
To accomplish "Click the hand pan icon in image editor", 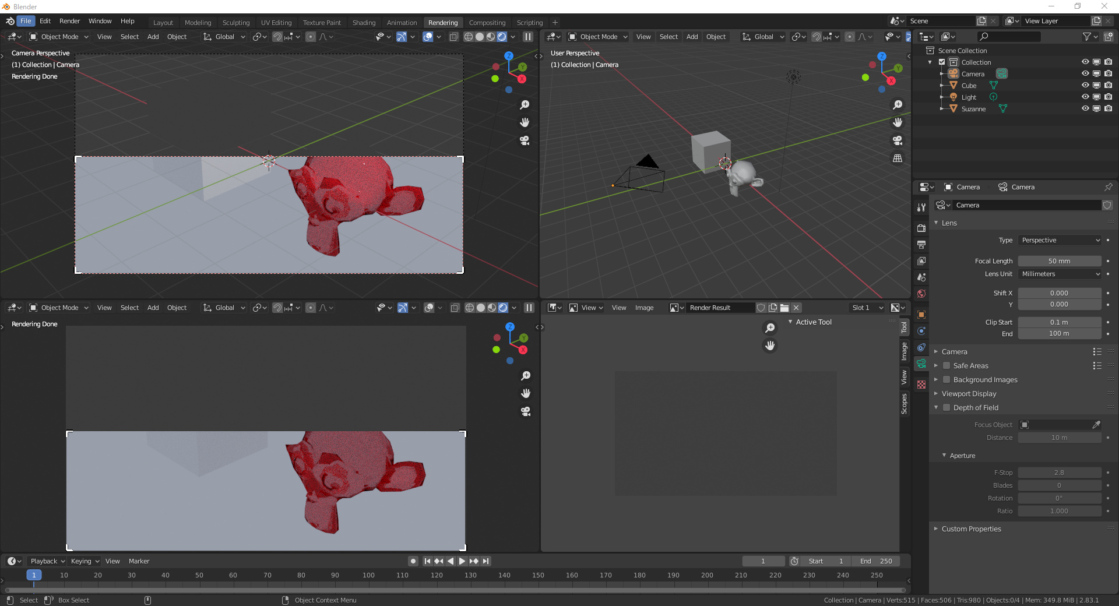I will pos(770,346).
